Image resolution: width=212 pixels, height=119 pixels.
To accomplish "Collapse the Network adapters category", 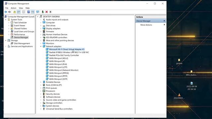I will pos(41,46).
